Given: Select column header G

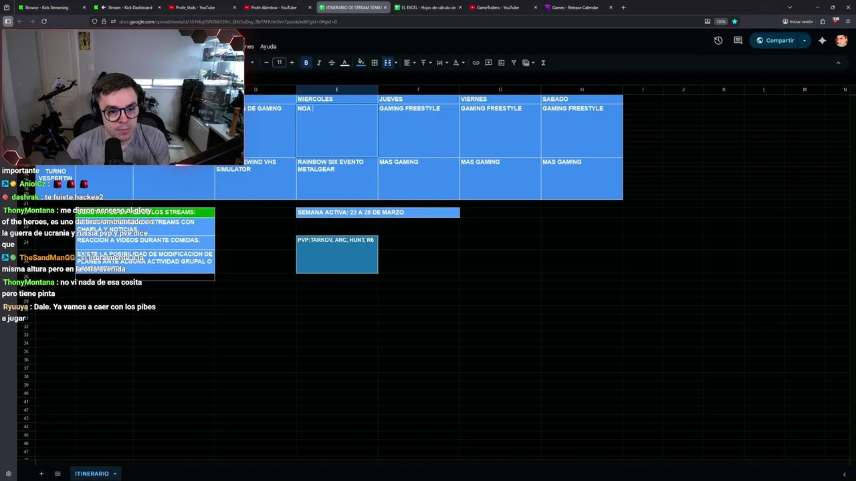Looking at the screenshot, I should click(500, 90).
